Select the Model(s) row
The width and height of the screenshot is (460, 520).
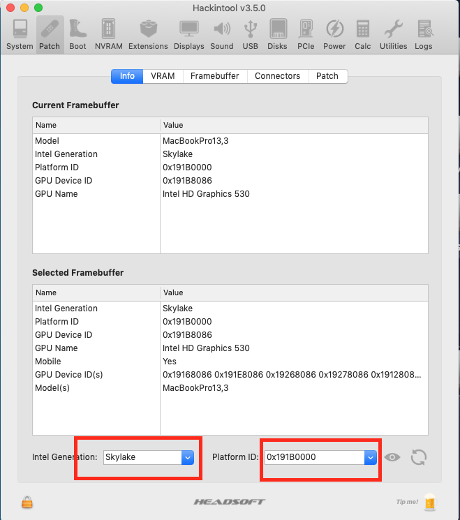230,388
